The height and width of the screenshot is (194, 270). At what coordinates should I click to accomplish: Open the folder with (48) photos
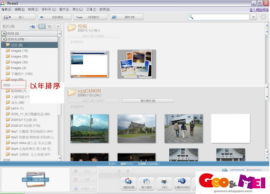point(15,103)
